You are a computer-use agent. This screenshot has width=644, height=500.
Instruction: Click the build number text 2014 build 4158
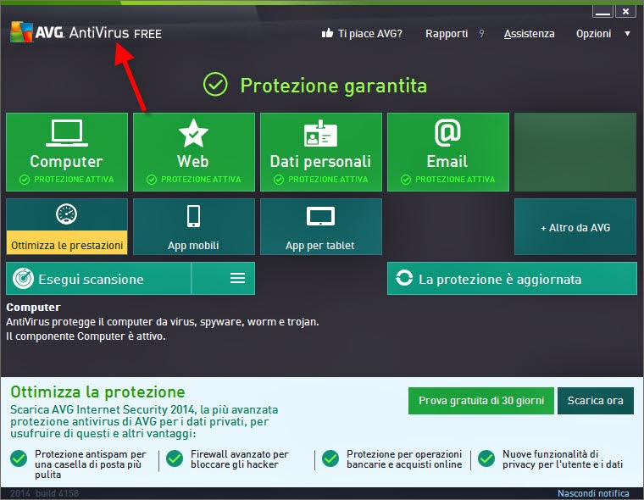coord(44,493)
